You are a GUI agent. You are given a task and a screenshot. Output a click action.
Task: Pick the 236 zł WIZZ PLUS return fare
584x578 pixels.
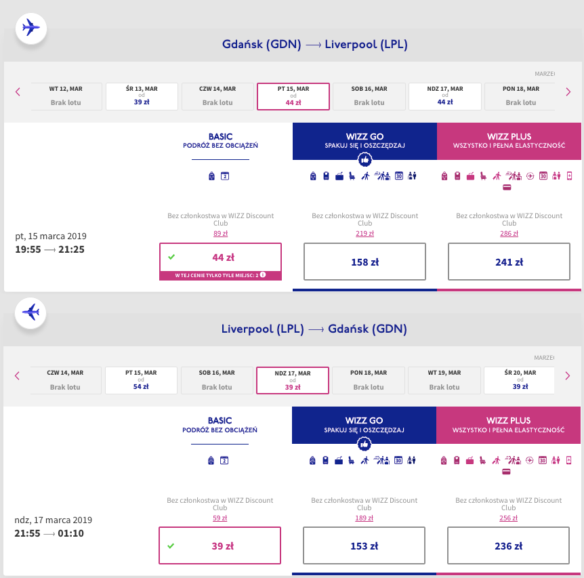508,545
